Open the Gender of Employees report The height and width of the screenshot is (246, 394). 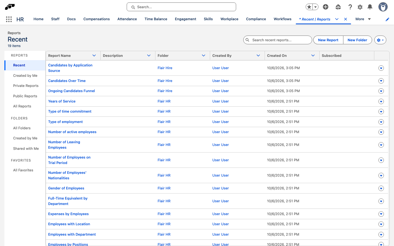(x=66, y=188)
